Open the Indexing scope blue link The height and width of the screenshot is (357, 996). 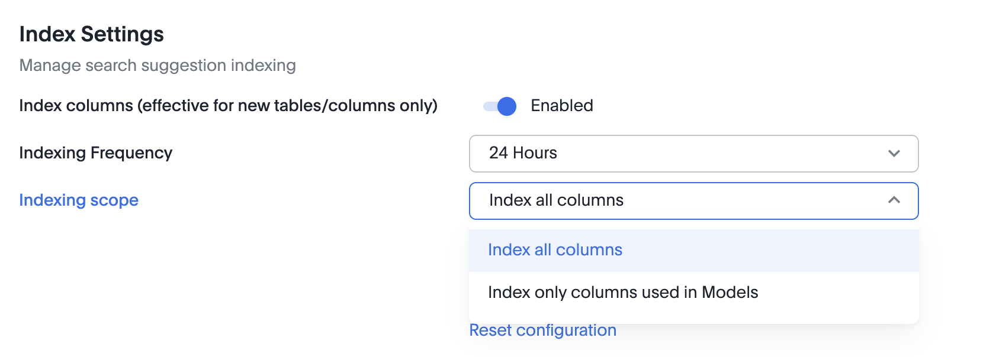pyautogui.click(x=79, y=200)
